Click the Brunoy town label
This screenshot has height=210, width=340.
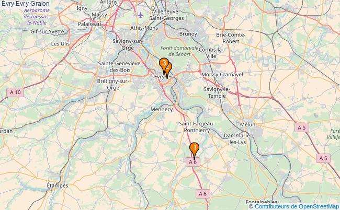point(188,34)
